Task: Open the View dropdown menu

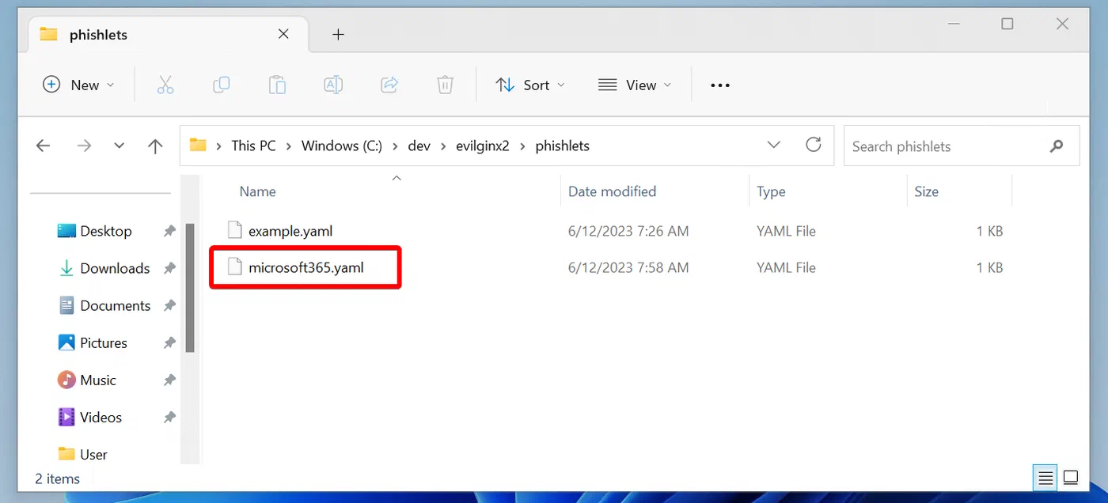Action: pyautogui.click(x=635, y=85)
